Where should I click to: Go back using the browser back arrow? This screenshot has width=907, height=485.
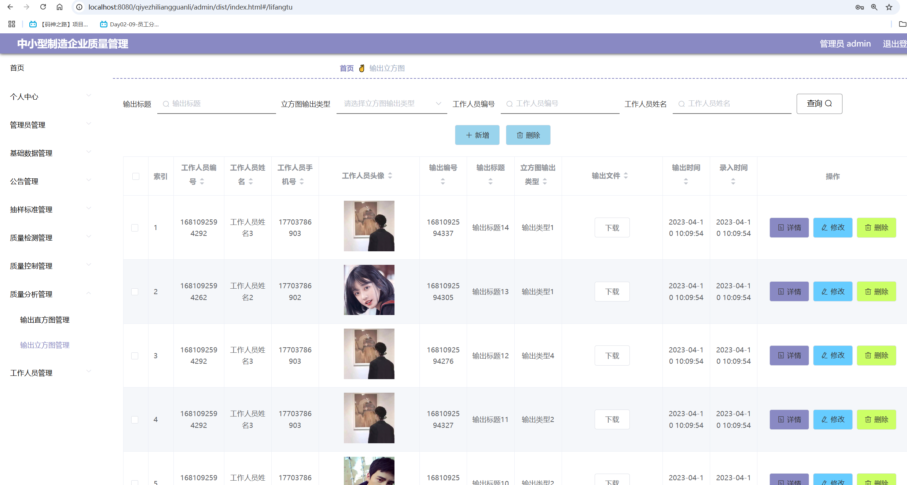pyautogui.click(x=10, y=7)
